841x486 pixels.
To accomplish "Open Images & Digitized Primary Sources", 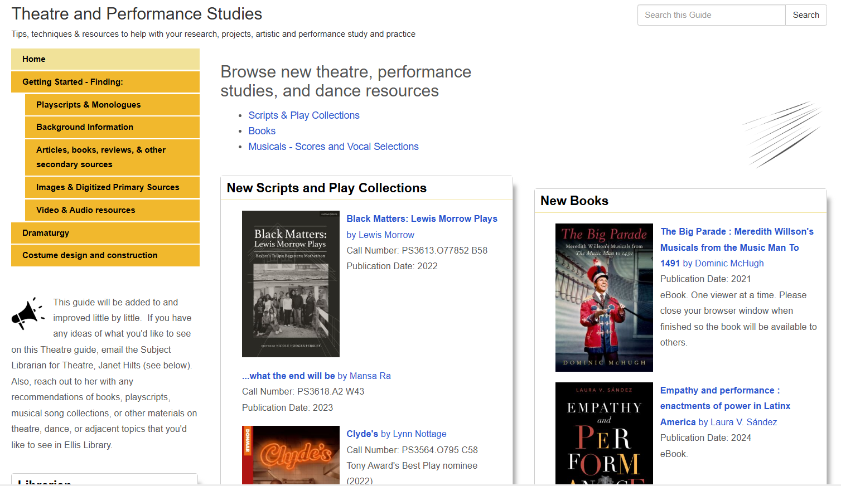I will (112, 187).
